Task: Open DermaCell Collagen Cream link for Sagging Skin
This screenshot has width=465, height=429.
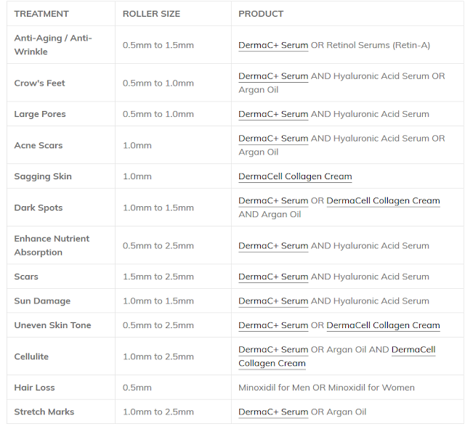Action: [295, 176]
